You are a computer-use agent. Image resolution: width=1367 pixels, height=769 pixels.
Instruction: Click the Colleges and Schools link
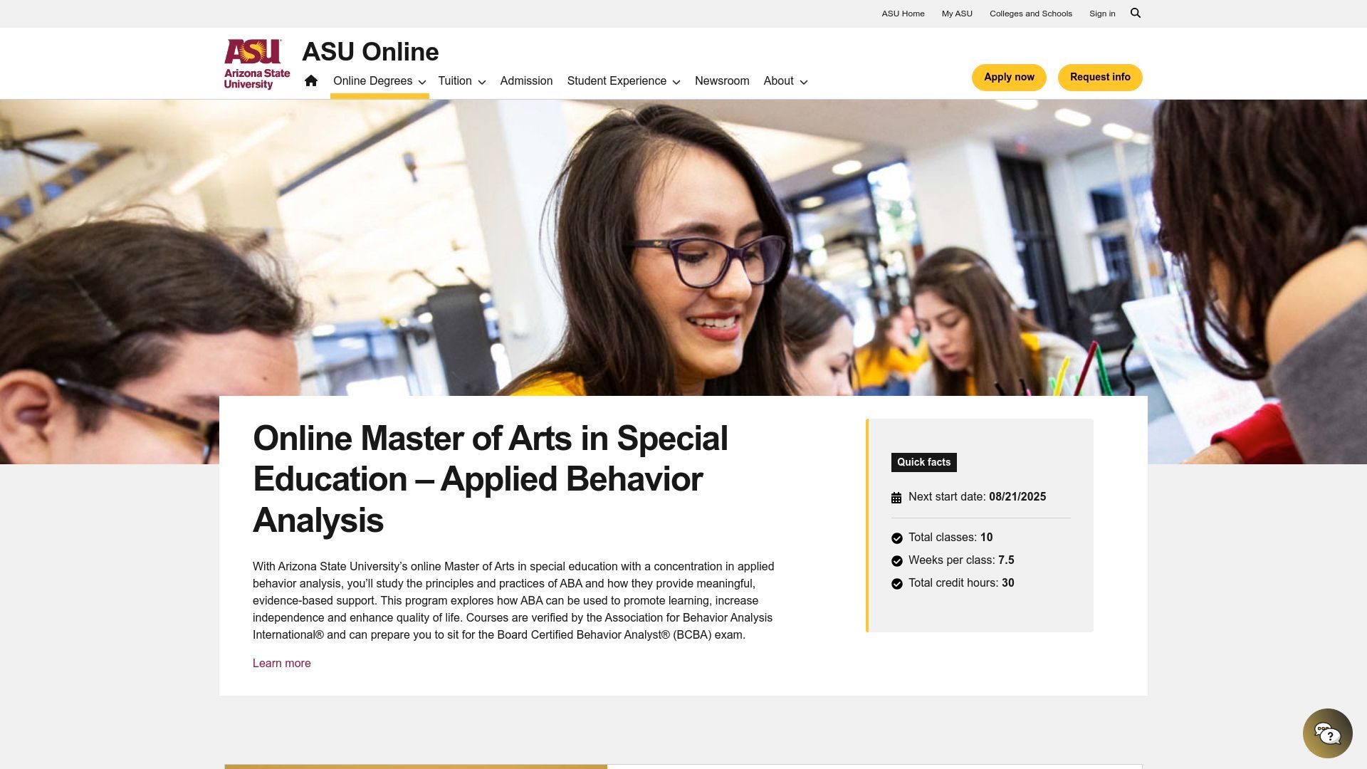pyautogui.click(x=1030, y=14)
